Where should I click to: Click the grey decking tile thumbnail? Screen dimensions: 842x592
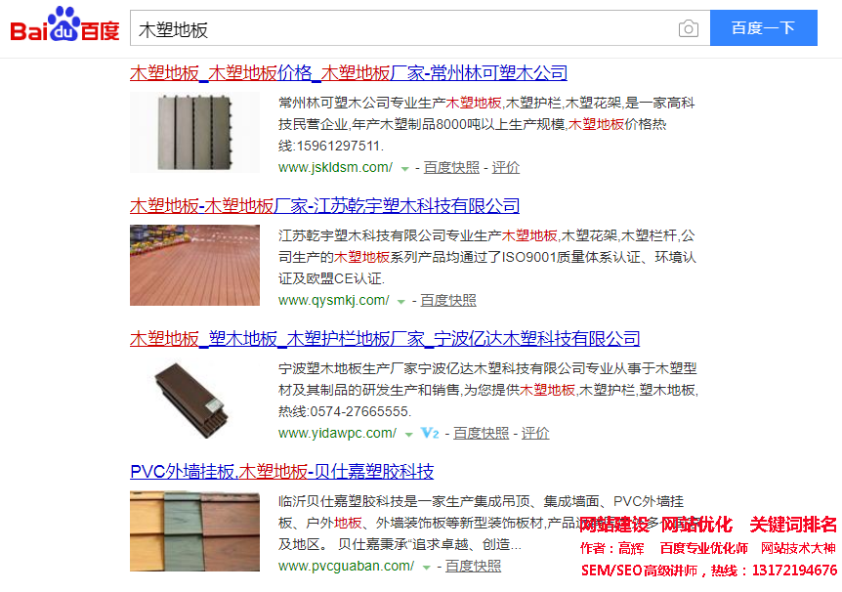(x=195, y=132)
